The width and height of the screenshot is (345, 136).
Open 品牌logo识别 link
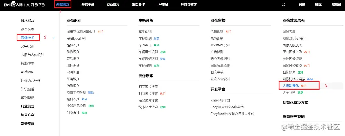(76, 38)
